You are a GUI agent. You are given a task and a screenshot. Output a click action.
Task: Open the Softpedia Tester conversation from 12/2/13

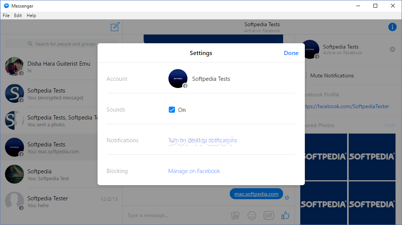click(61, 201)
